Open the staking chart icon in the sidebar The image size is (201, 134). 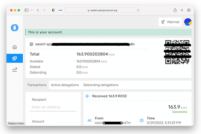point(15,69)
